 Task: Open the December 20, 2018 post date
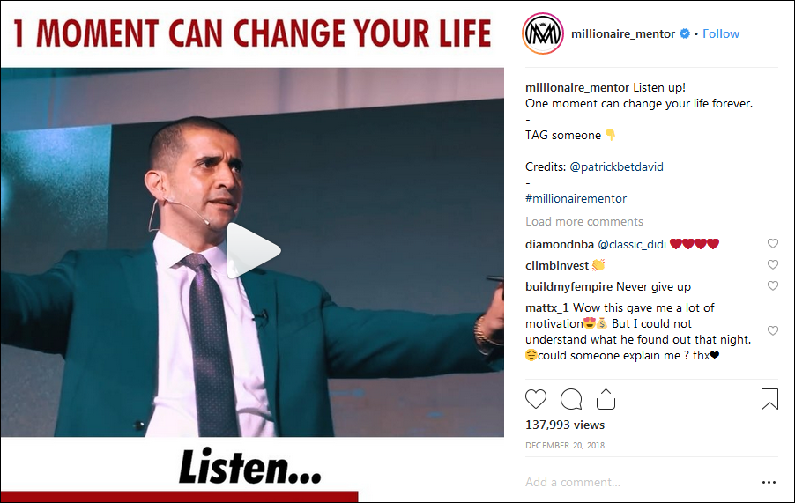click(565, 445)
